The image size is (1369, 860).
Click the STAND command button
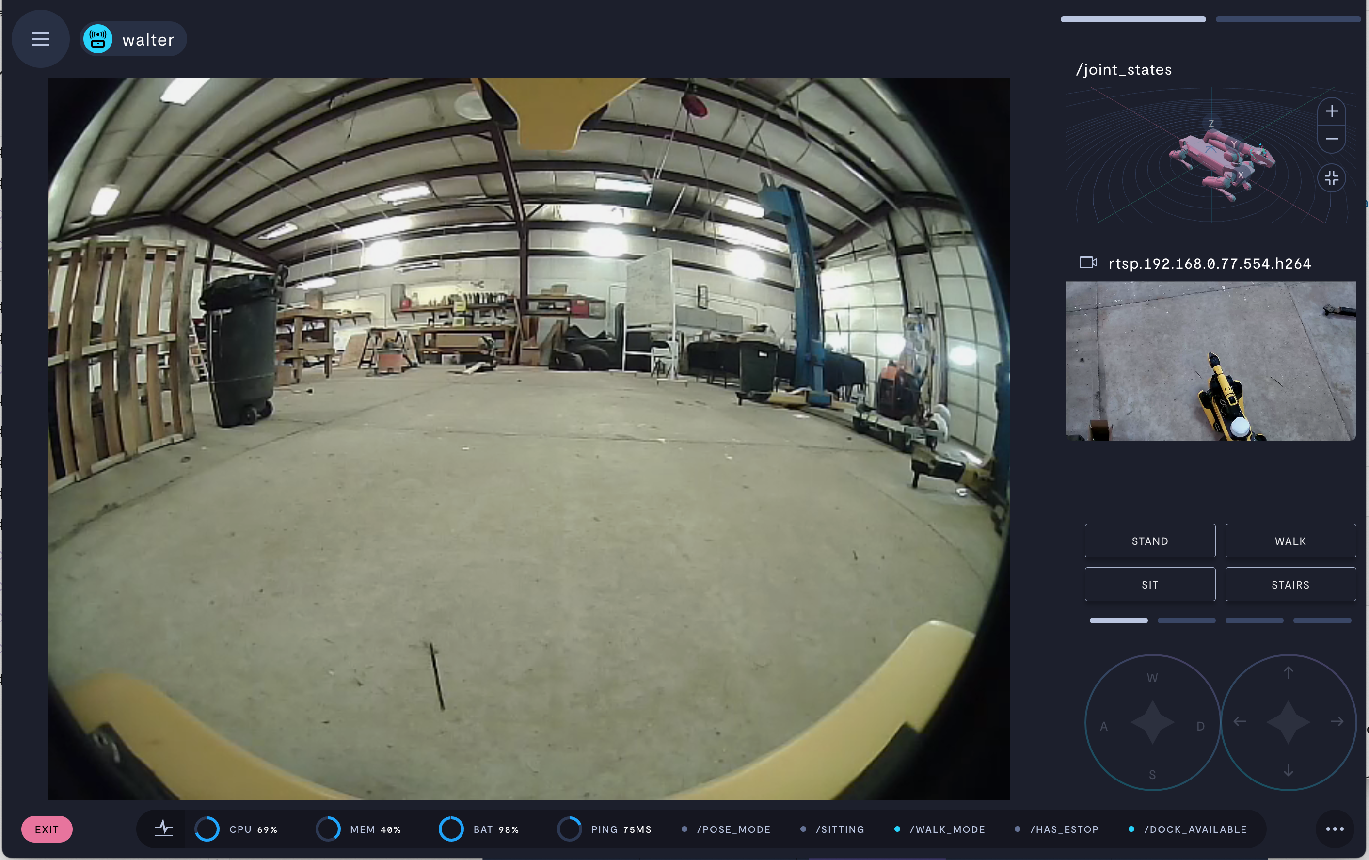tap(1149, 541)
